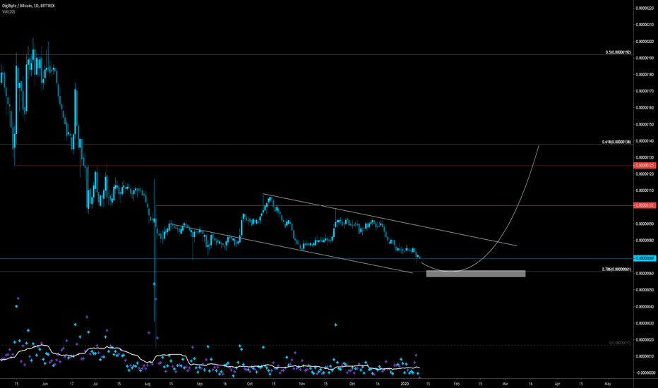The image size is (658, 388).
Task: Click the 0.00000050 price axis label
Action: point(645,290)
